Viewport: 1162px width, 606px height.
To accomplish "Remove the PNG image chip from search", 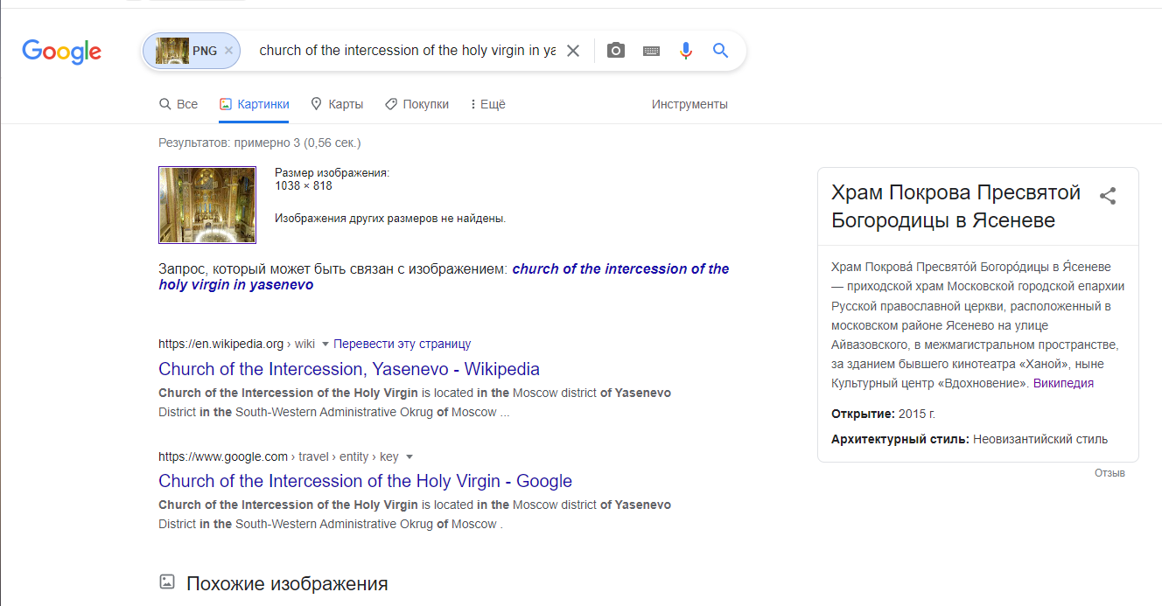I will pyautogui.click(x=228, y=51).
